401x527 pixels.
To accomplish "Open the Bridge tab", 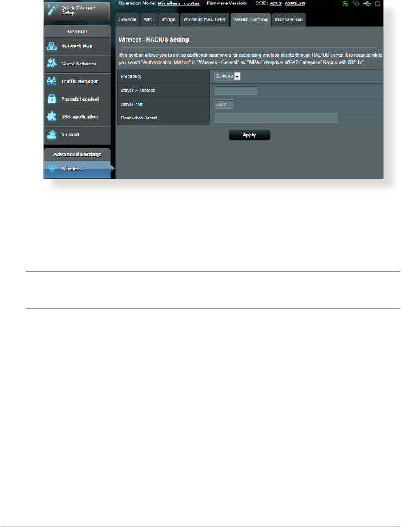I will pos(168,19).
